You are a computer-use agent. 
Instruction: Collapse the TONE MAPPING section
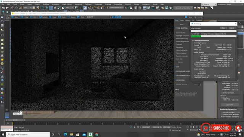182,28
